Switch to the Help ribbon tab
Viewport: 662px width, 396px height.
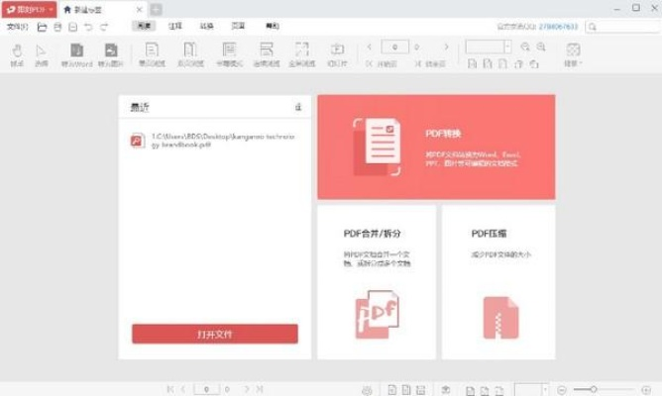pyautogui.click(x=273, y=26)
